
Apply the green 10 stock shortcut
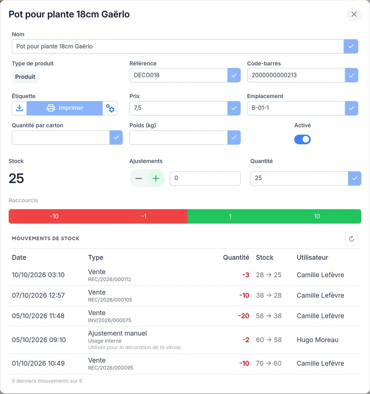click(317, 216)
